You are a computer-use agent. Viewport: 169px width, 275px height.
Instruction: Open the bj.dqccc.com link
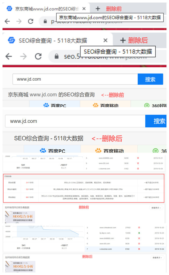tap(105, 233)
